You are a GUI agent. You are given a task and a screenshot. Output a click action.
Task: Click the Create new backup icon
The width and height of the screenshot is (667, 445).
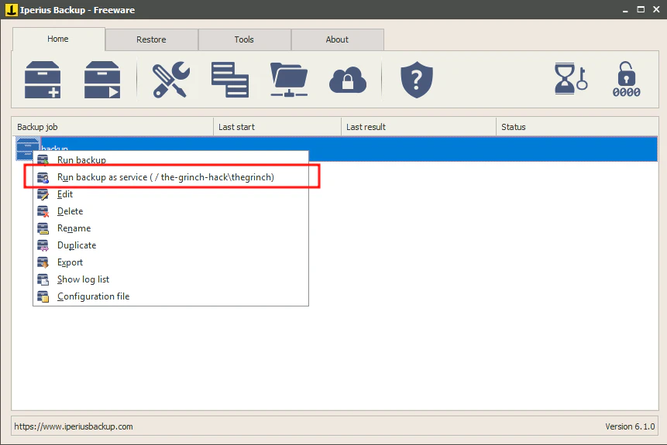43,80
